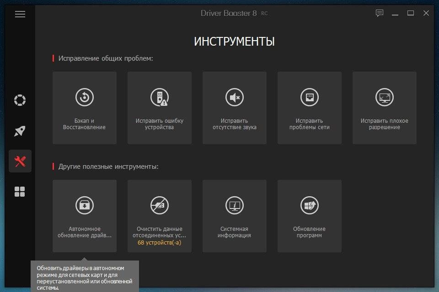Click the 'Другие полезные инструменты:' heading
Screen dimensions: 439x292
108,167
